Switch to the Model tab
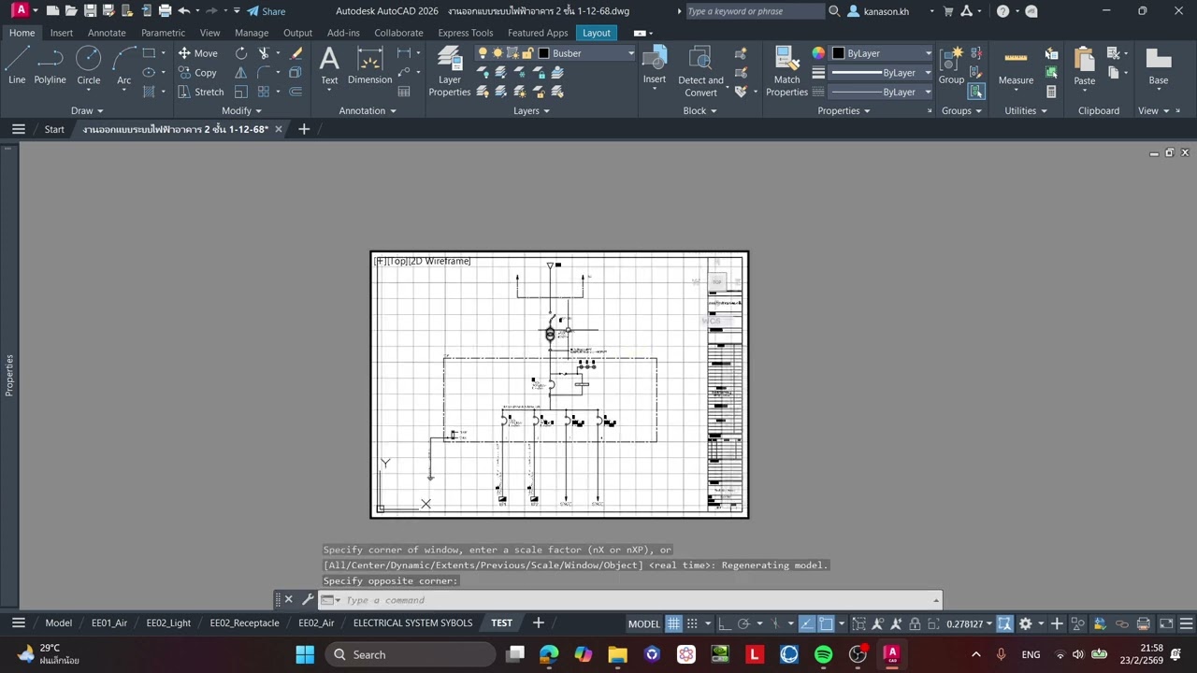Viewport: 1197px width, 673px height. 58,623
